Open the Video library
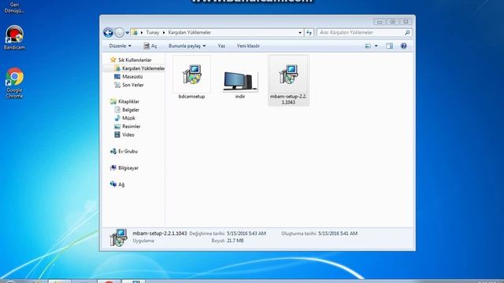 pos(128,134)
